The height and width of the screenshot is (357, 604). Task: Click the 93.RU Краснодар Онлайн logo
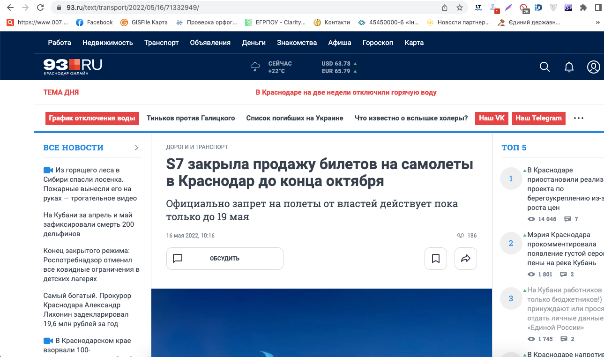(73, 67)
